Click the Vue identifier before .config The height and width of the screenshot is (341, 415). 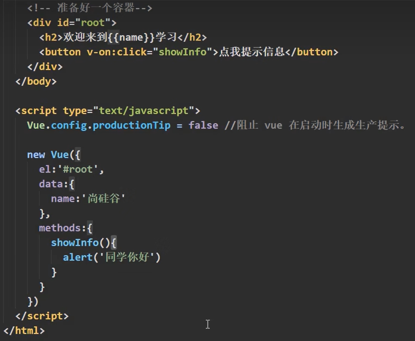coord(36,125)
